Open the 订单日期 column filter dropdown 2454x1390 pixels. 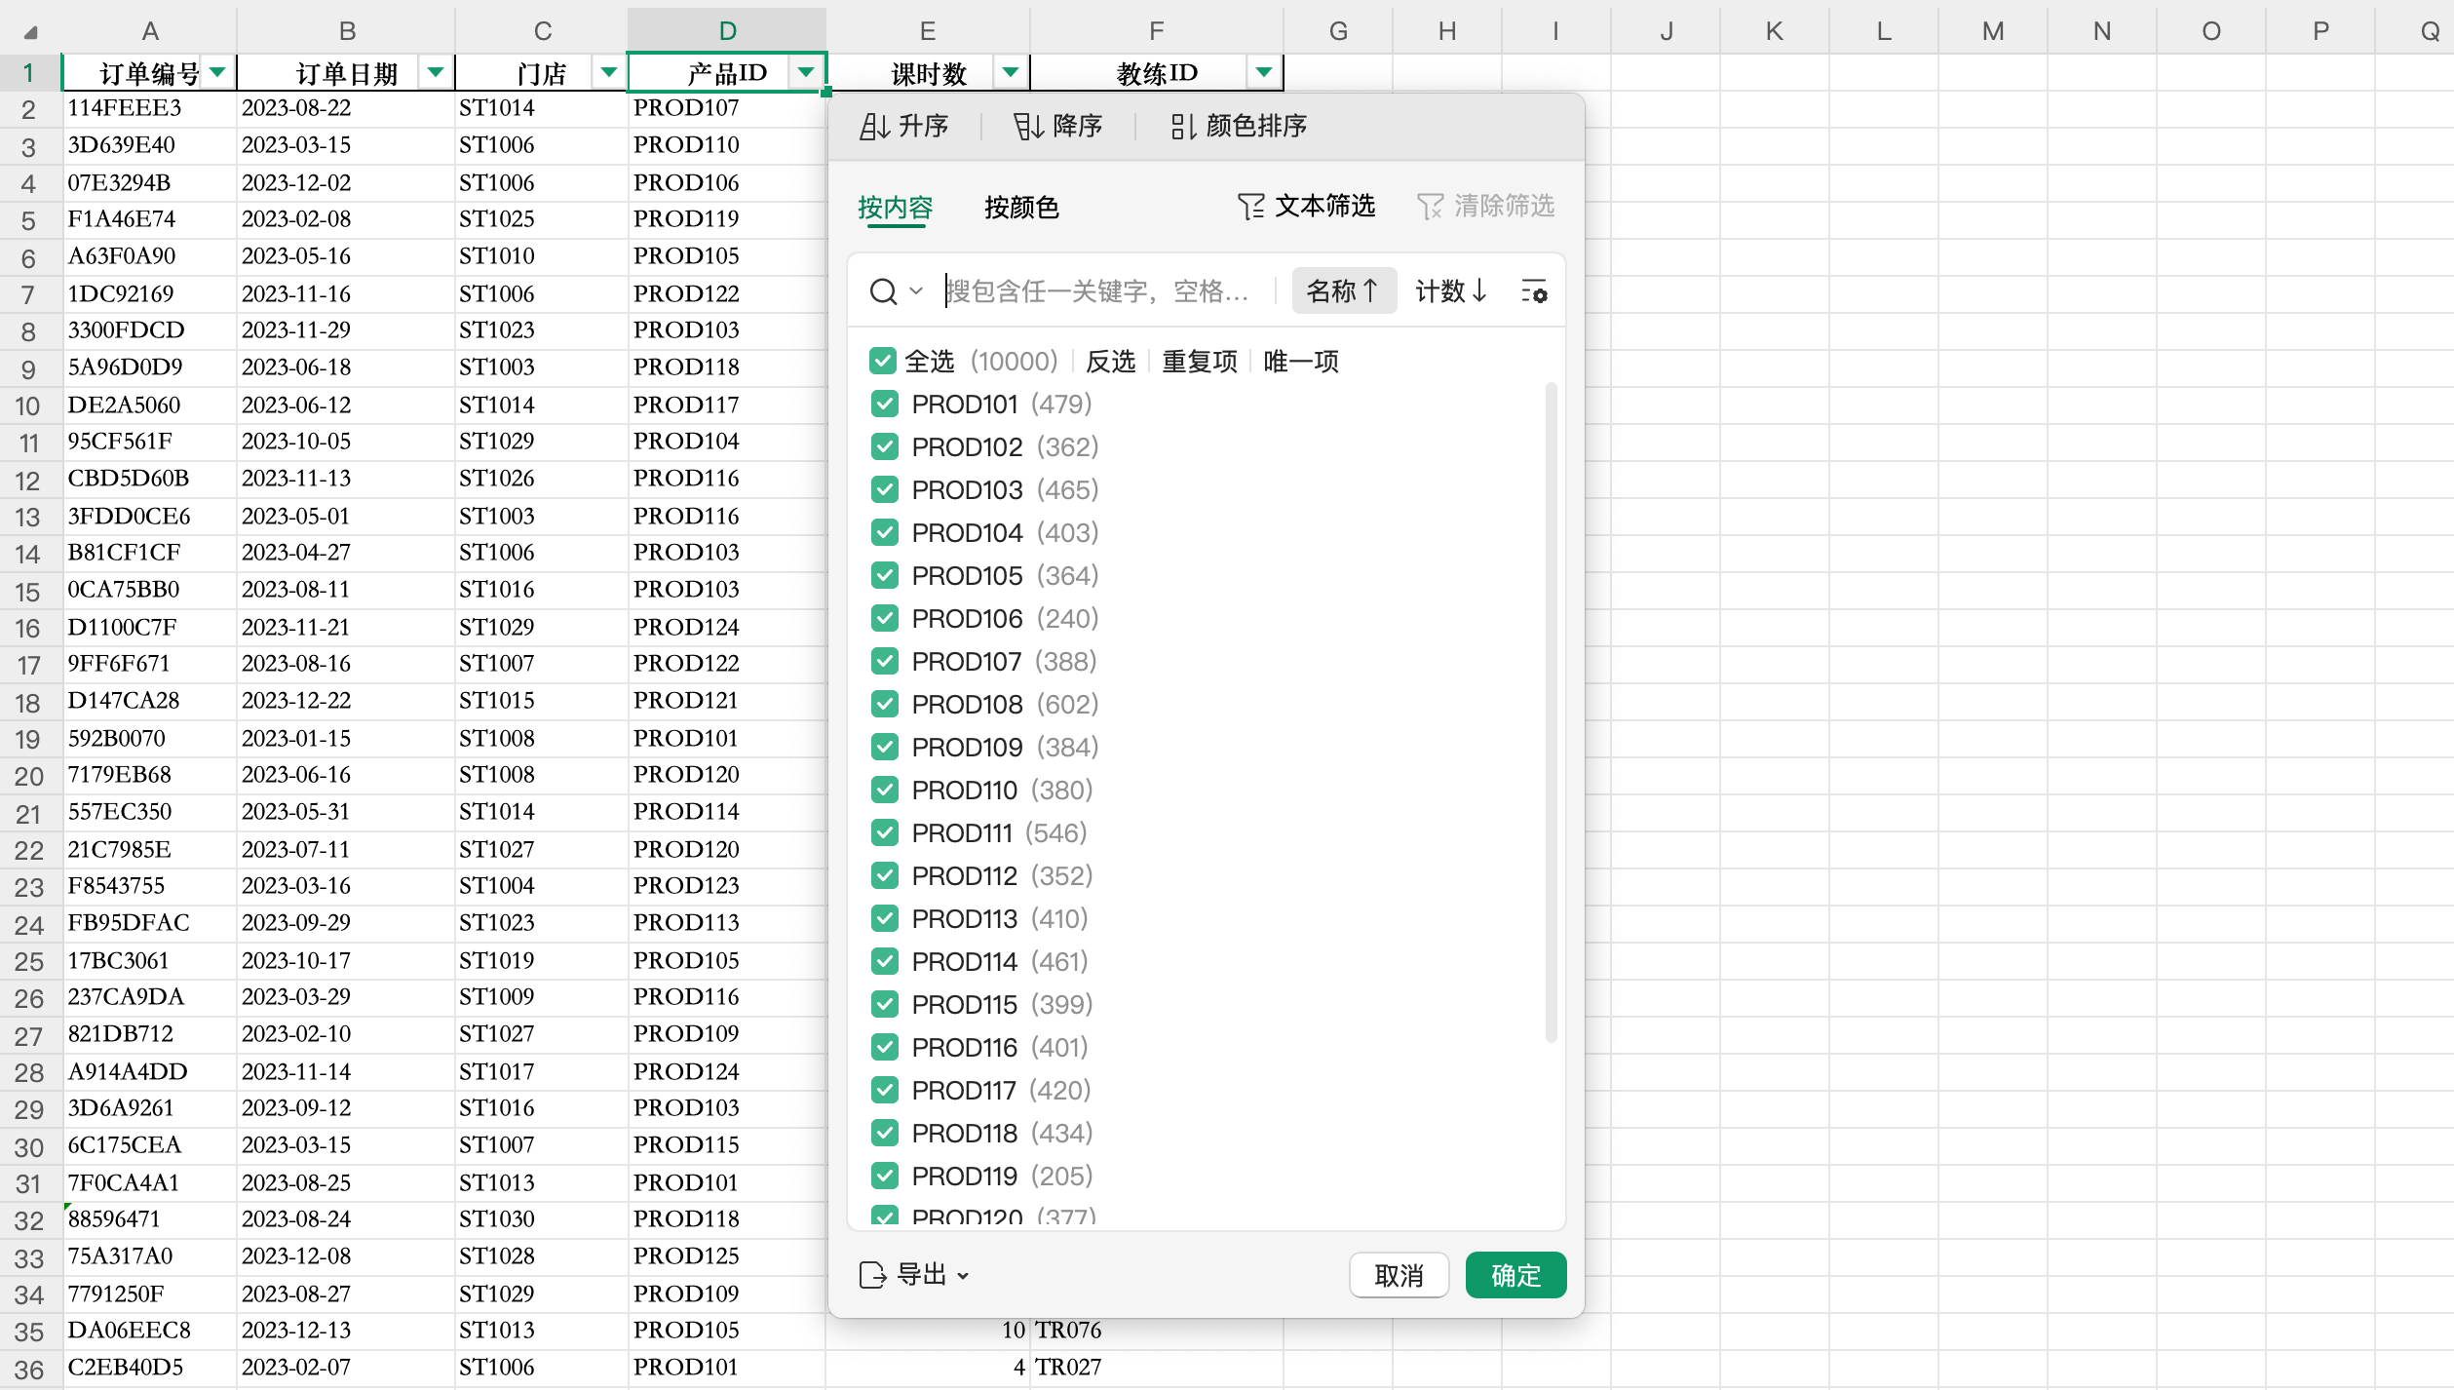pyautogui.click(x=436, y=72)
